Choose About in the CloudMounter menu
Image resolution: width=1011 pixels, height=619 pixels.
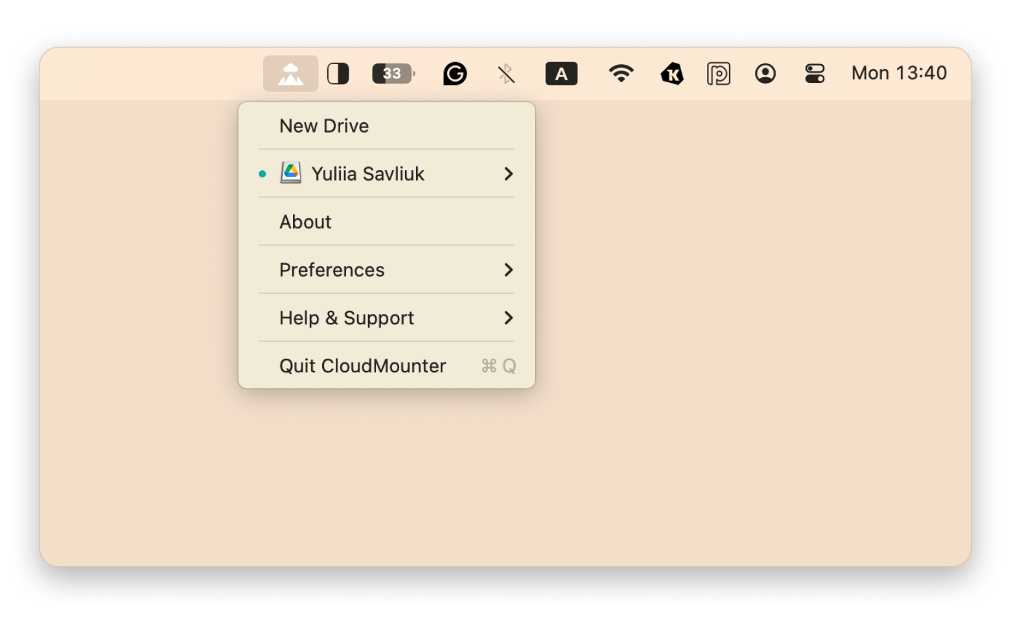click(x=305, y=221)
